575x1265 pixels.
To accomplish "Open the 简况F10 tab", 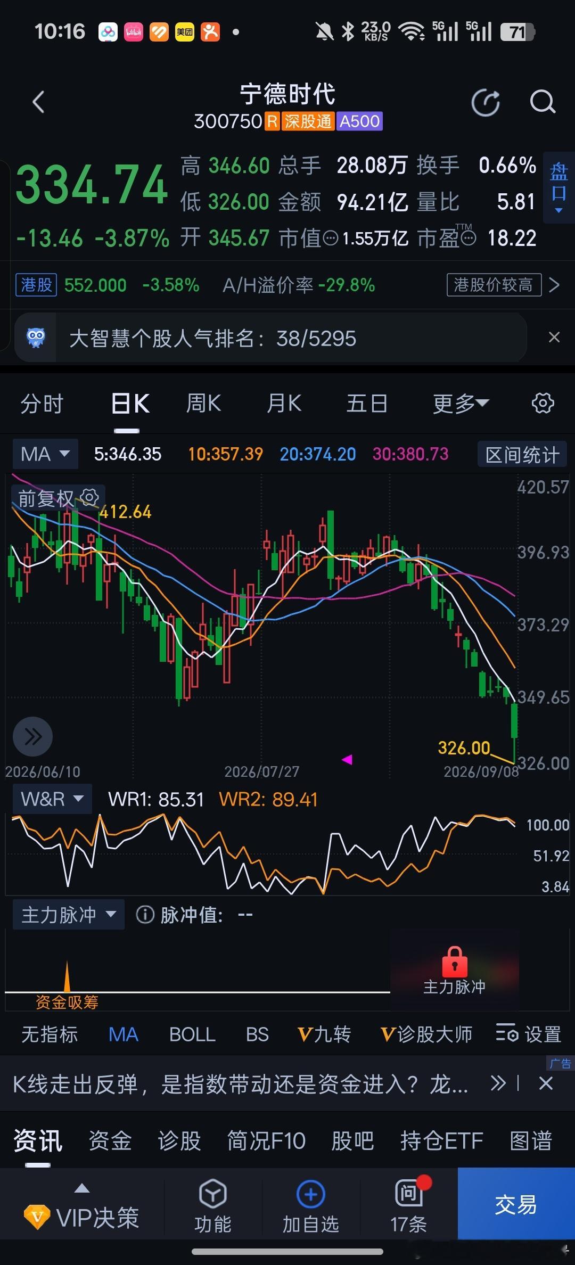I will pyautogui.click(x=266, y=1140).
